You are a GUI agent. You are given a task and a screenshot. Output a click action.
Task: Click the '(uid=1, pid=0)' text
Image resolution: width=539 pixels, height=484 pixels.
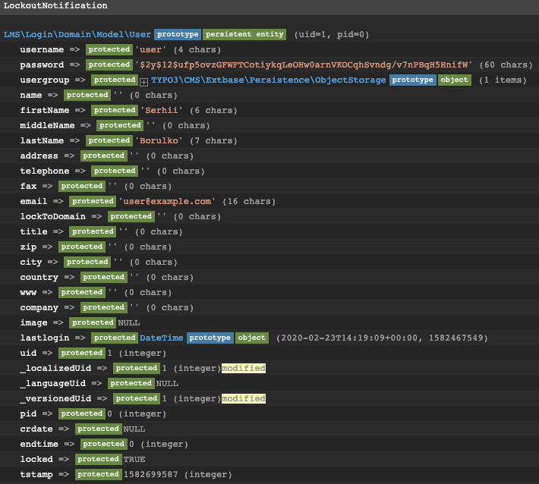332,35
